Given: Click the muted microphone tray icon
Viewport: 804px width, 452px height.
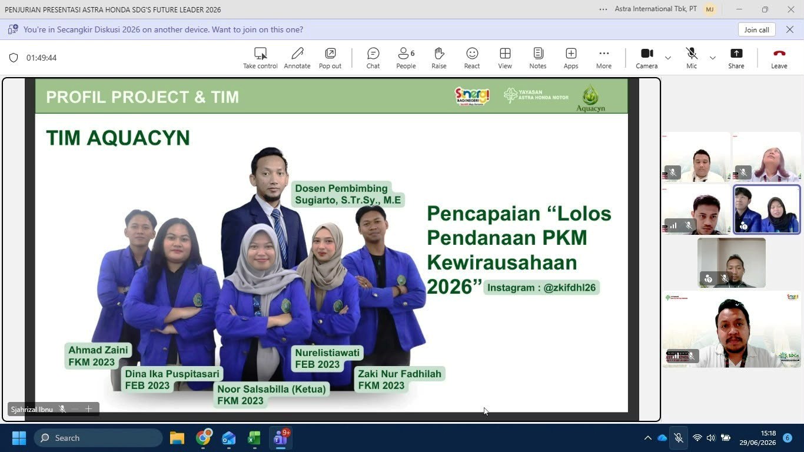Looking at the screenshot, I should [x=679, y=438].
